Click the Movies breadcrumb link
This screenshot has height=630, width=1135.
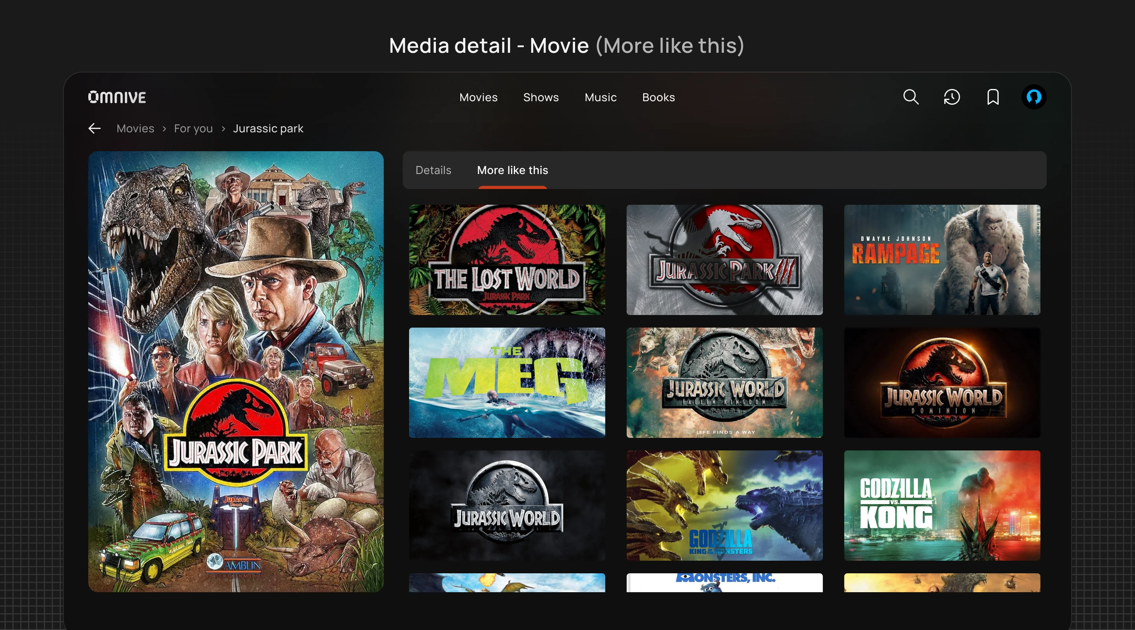click(x=135, y=128)
